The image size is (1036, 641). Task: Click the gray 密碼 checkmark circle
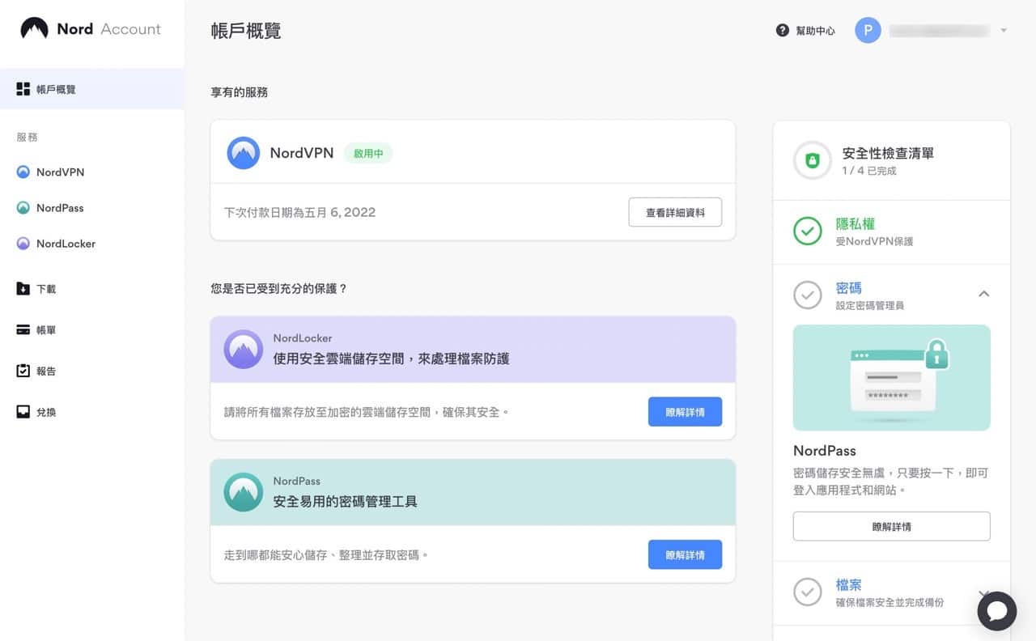point(807,295)
